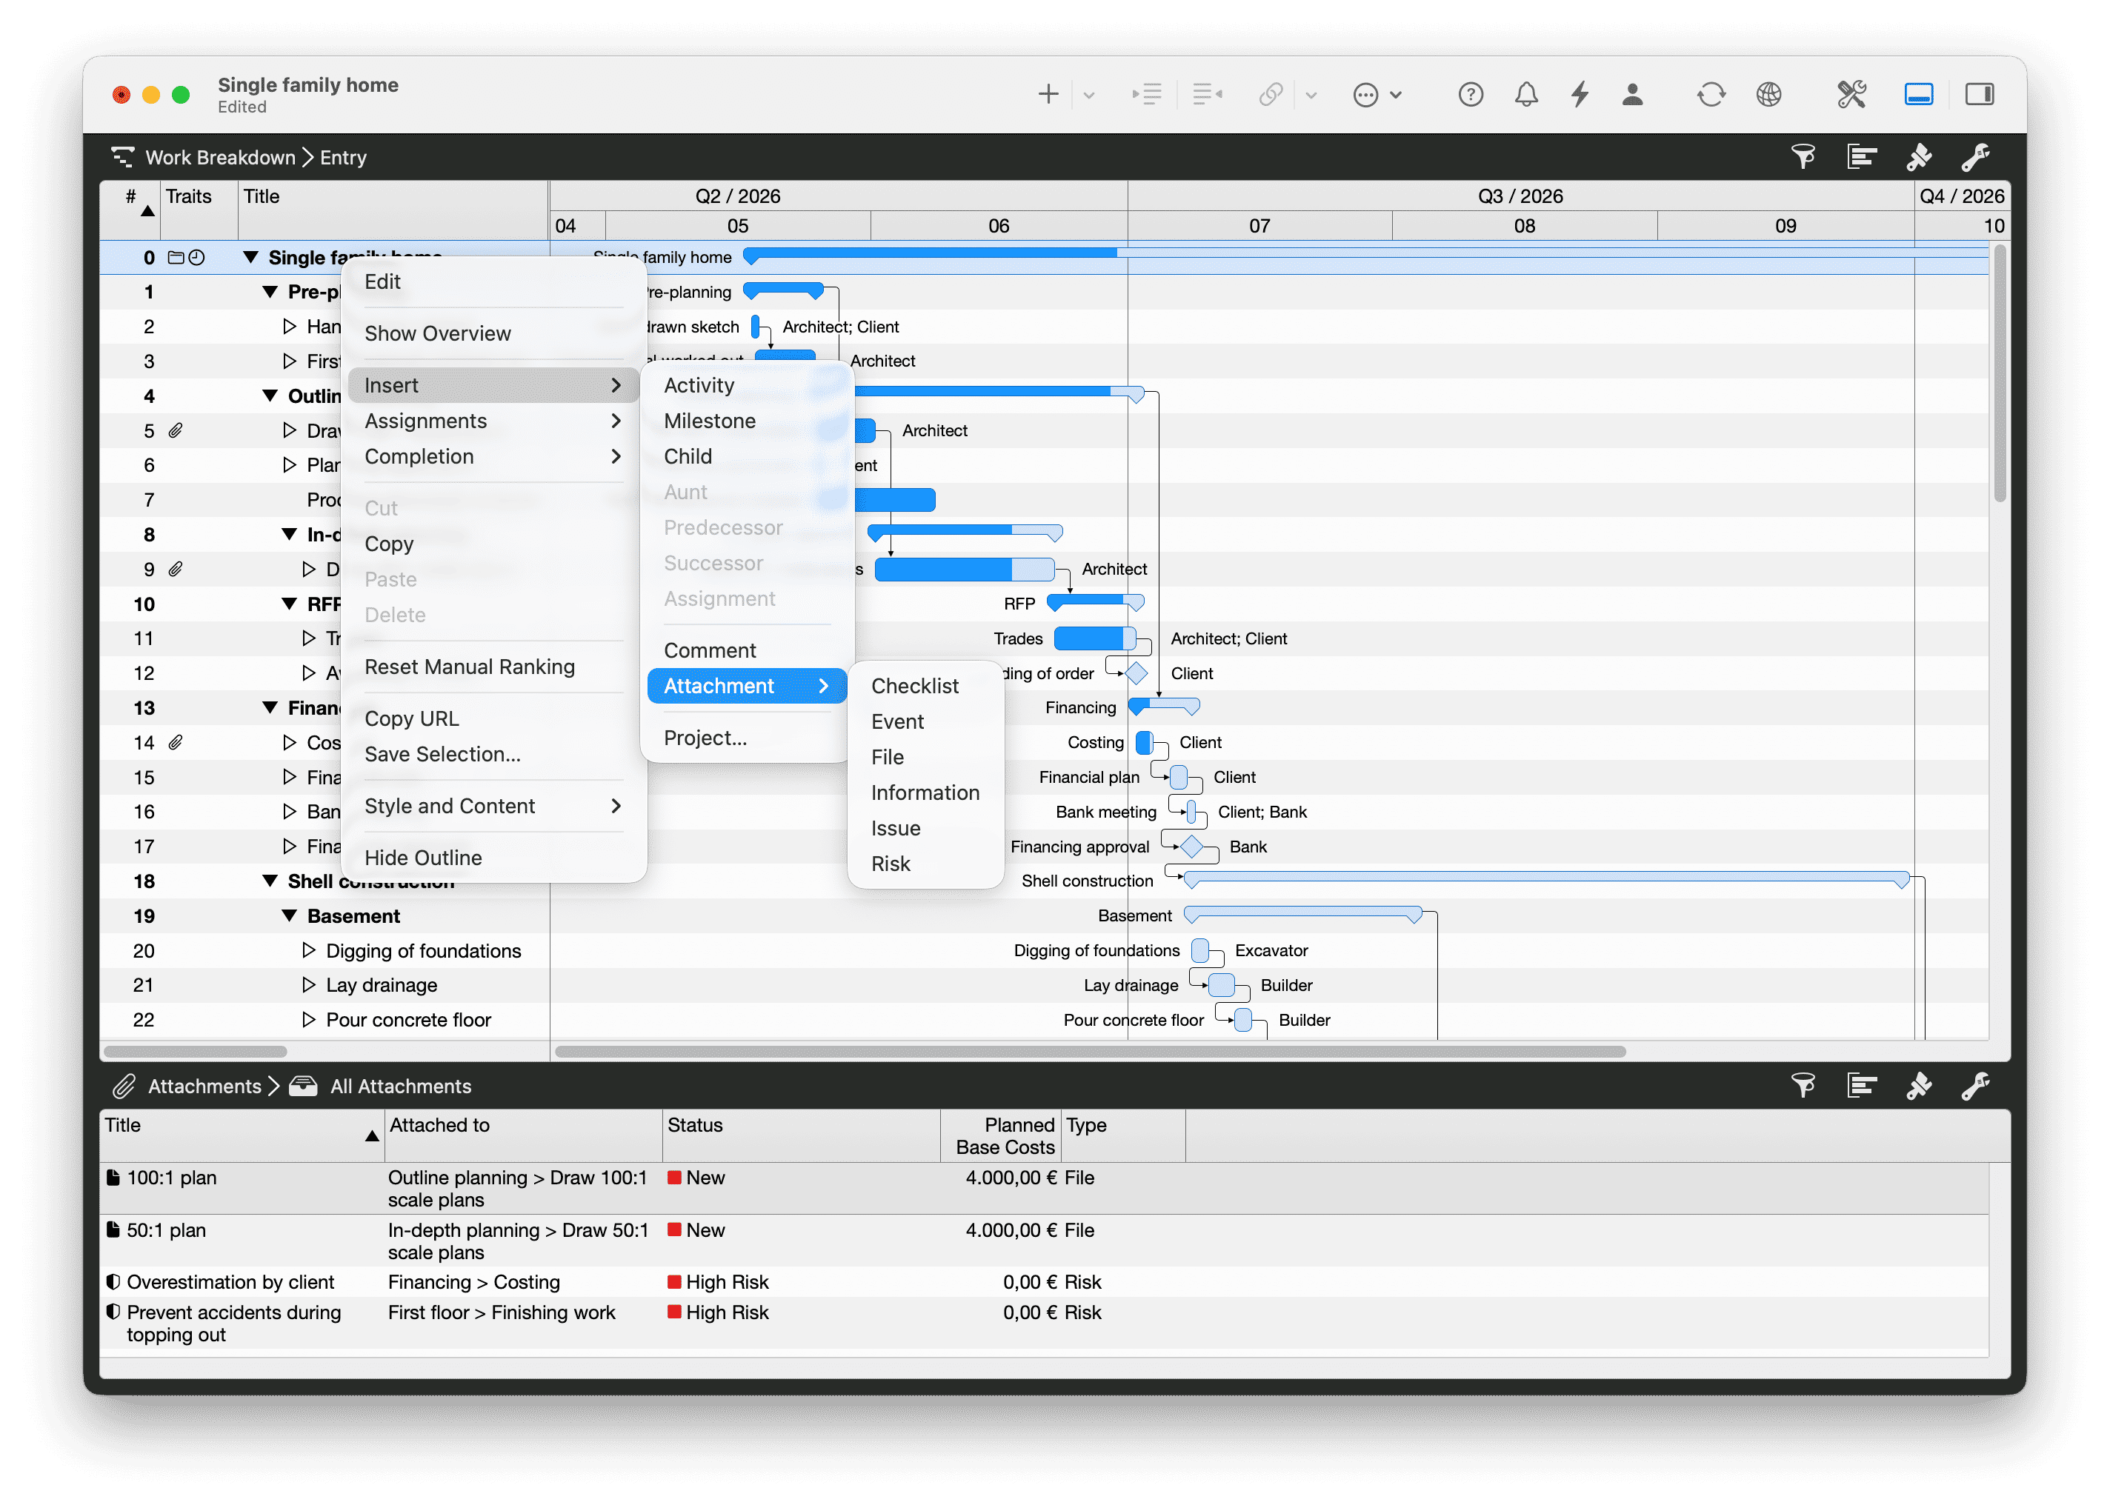Click the wrench icon in Attachments bar
This screenshot has width=2110, height=1505.
click(x=1974, y=1085)
